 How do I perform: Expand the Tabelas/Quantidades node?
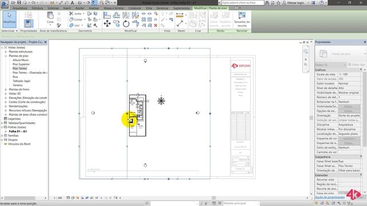(x=2, y=123)
